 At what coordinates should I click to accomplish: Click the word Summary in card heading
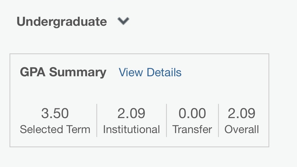(78, 72)
